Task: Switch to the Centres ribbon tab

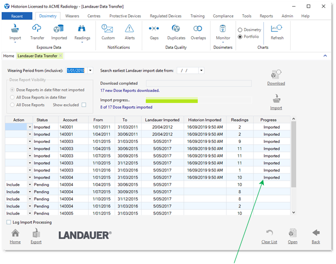Action: coord(94,16)
